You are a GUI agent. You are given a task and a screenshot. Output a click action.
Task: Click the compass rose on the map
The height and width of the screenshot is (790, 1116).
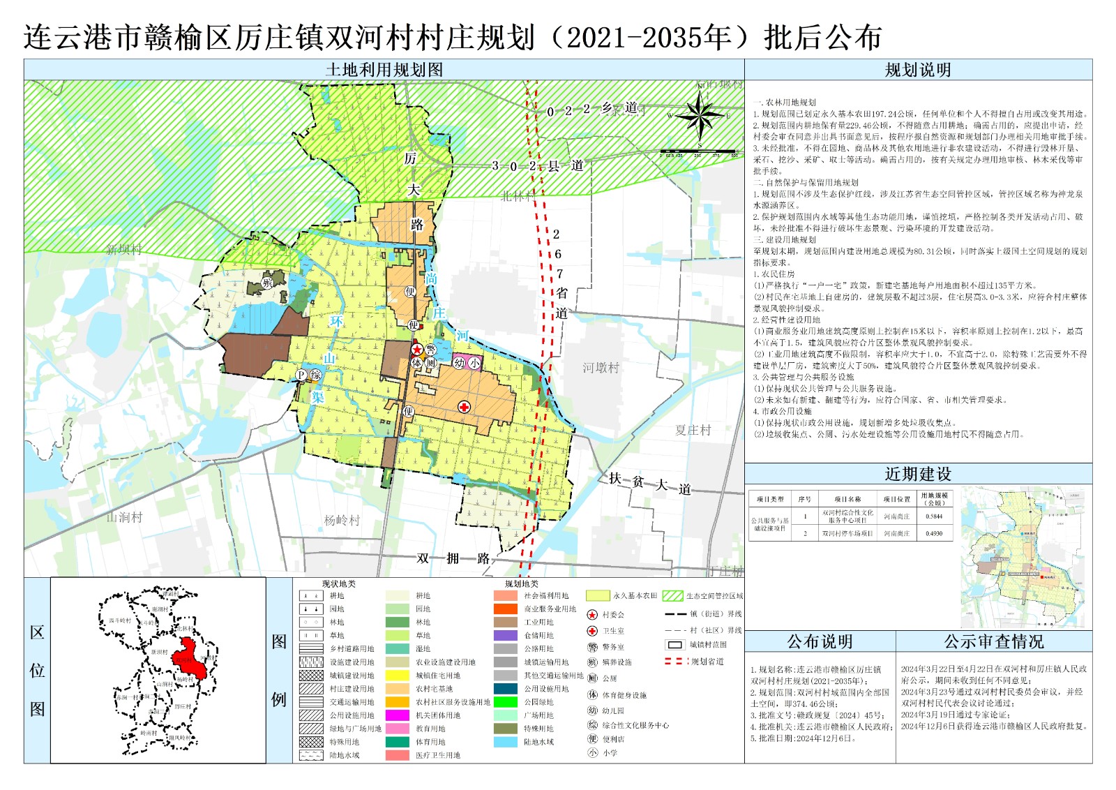point(700,114)
